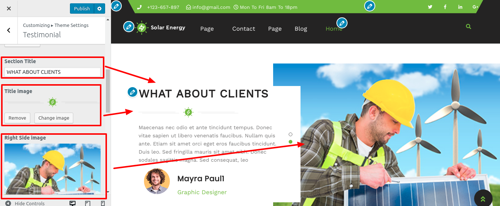This screenshot has height=206, width=500.
Task: Open the Facebook social icon
Action: [x=445, y=7]
